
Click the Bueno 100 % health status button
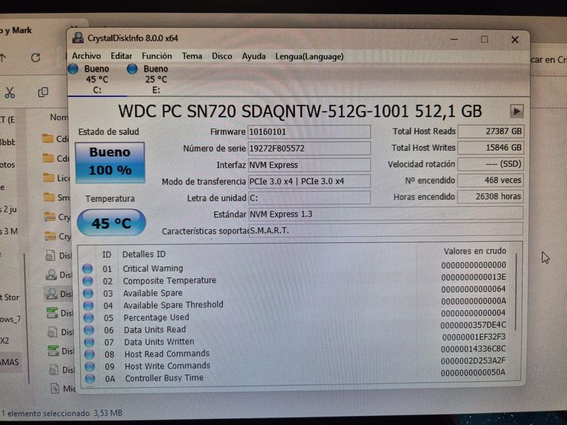pos(110,161)
